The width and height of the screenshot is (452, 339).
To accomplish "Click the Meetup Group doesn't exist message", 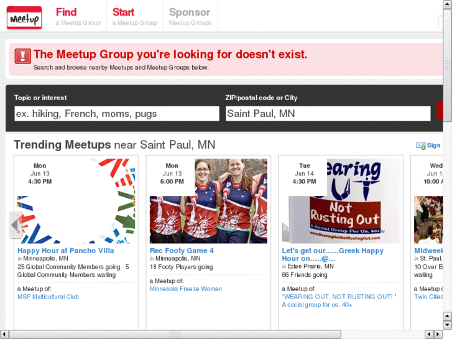I will (170, 54).
